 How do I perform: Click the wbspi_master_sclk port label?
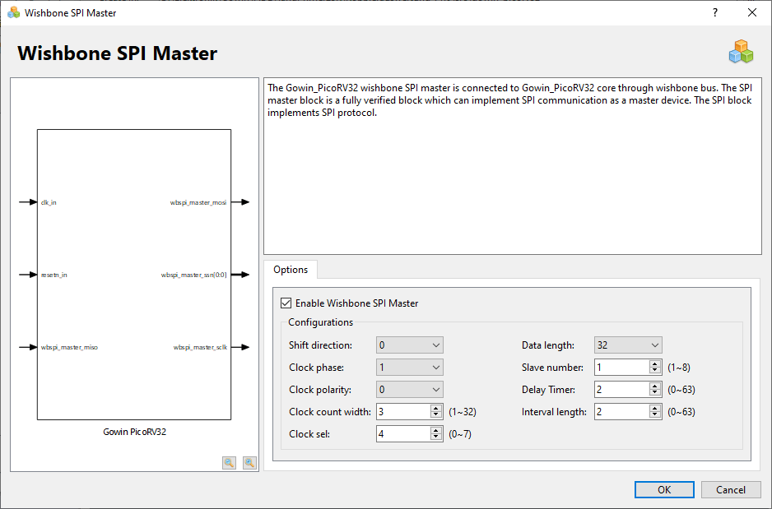[x=200, y=347]
